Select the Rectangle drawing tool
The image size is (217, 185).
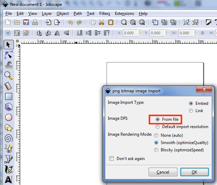(8, 96)
